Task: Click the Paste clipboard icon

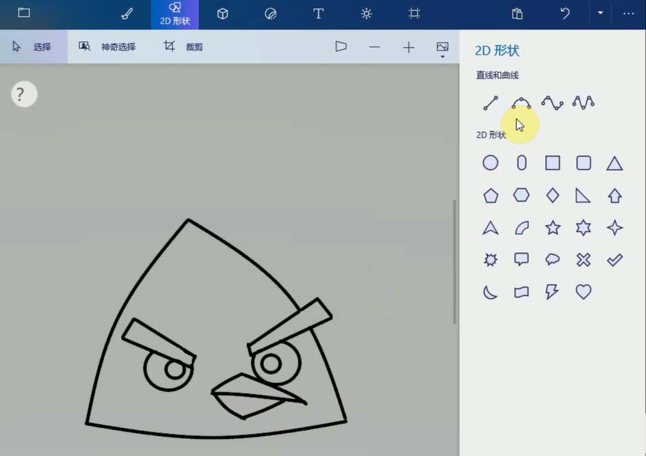Action: click(x=517, y=14)
